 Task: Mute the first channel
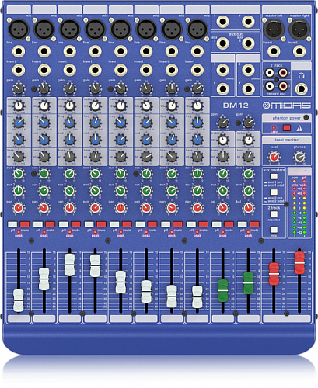click(x=25, y=224)
